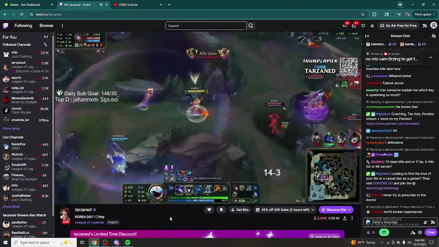Click the taskbar volume speaker icon
The height and width of the screenshot is (247, 439).
coord(410,243)
